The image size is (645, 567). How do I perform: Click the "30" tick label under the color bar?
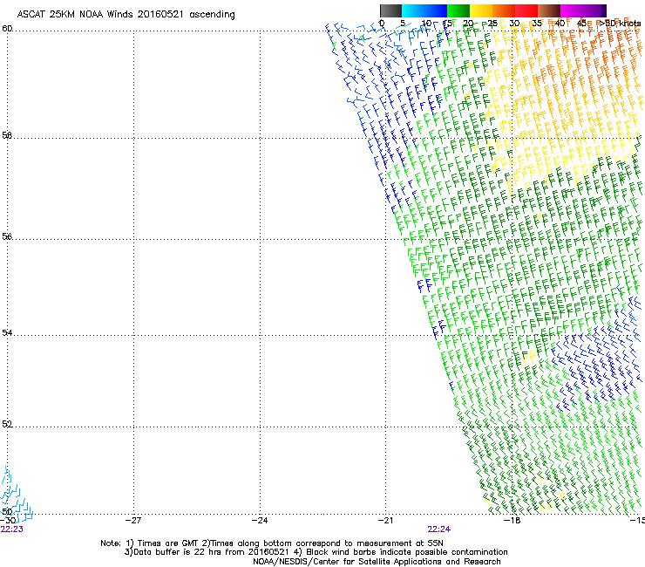514,23
